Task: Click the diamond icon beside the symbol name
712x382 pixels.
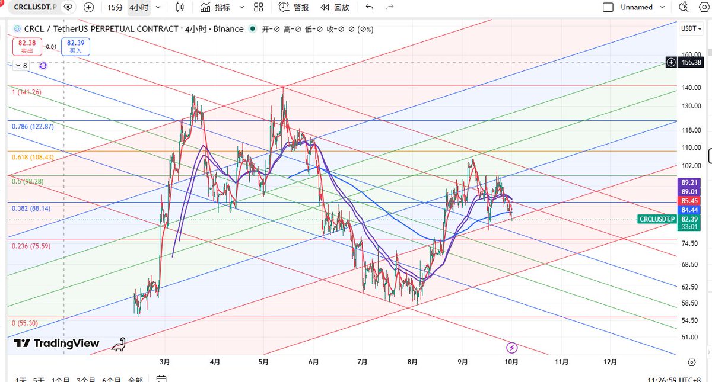Action: 68,7
